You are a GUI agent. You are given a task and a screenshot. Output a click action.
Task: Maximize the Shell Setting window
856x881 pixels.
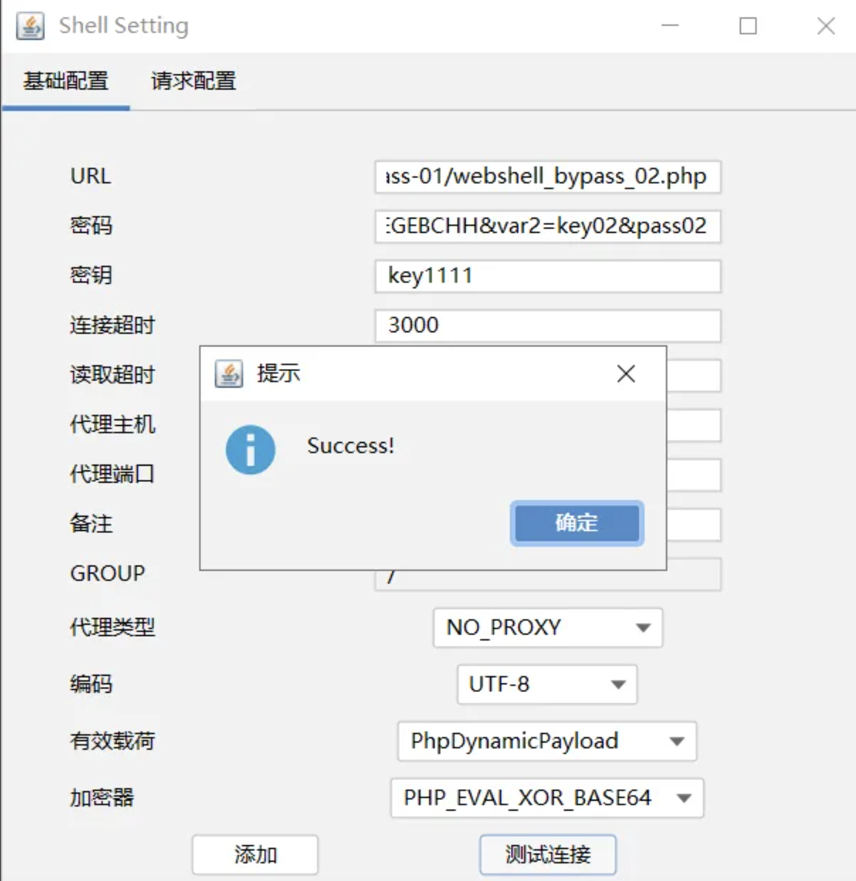pos(748,26)
